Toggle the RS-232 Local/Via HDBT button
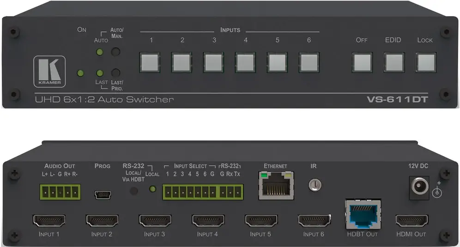The image size is (460, 247). 134,191
